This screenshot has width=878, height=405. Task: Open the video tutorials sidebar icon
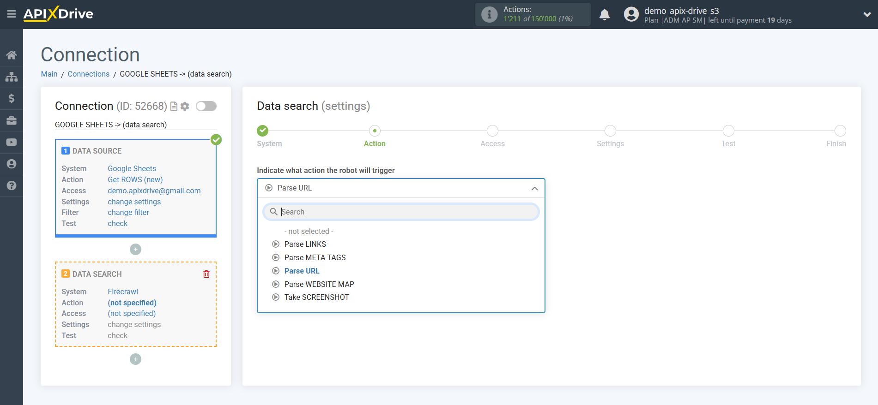coord(12,142)
